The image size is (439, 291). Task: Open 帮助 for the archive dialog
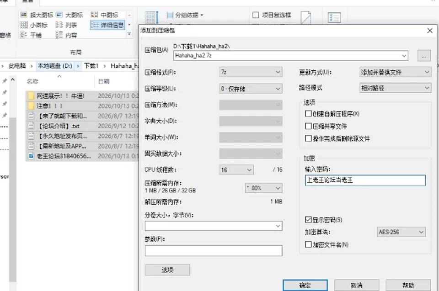[408, 285]
